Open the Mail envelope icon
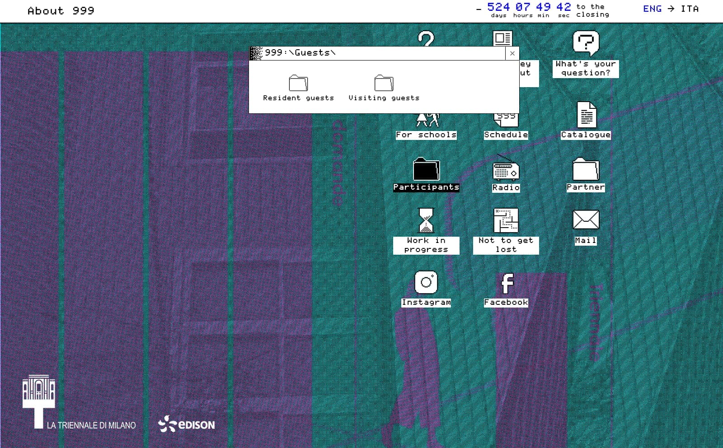Screen dimensions: 723x448 tap(586, 220)
